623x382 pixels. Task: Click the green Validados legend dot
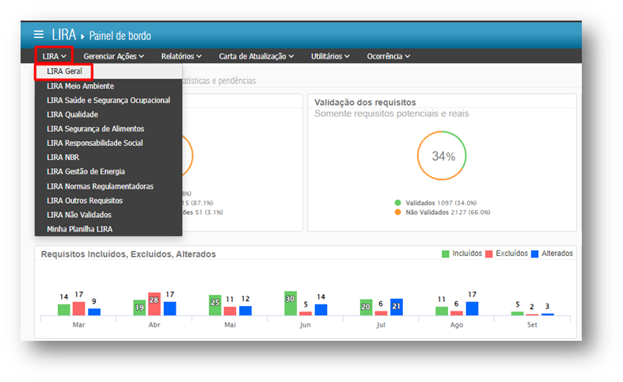397,202
